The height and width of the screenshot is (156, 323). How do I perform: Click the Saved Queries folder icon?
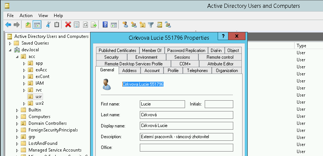16,43
